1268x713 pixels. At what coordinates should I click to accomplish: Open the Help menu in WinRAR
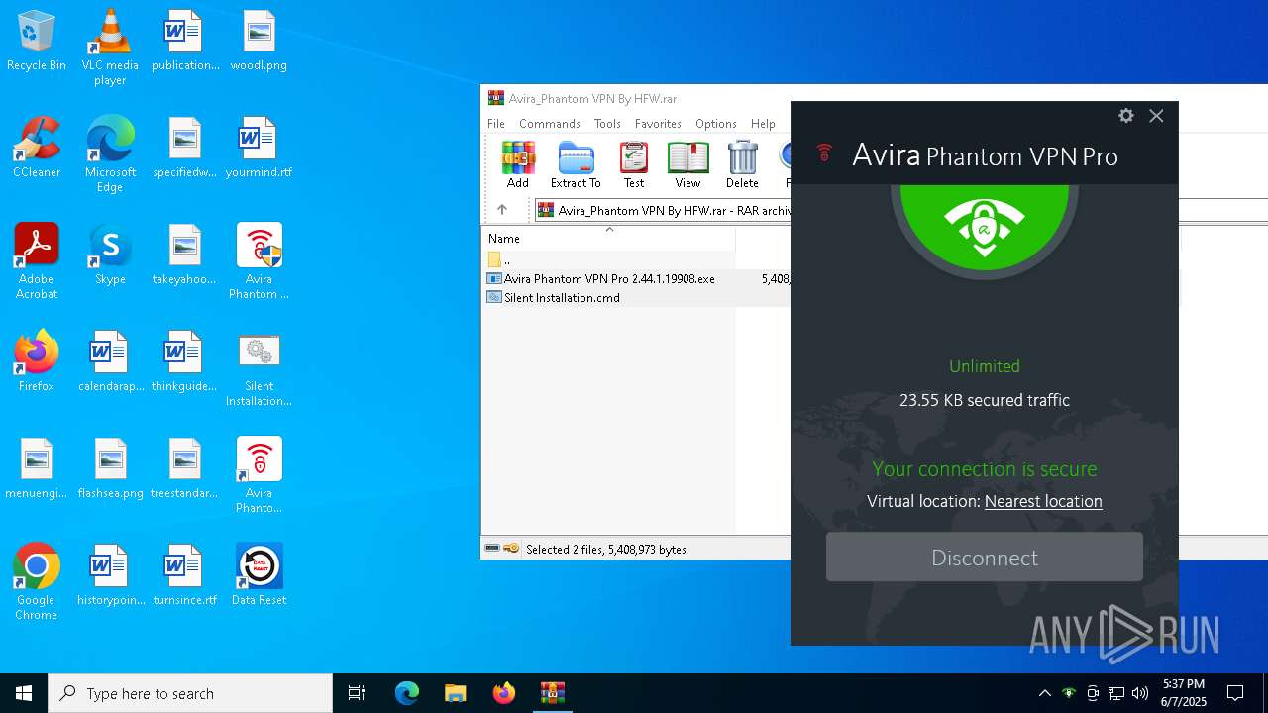[x=763, y=124]
